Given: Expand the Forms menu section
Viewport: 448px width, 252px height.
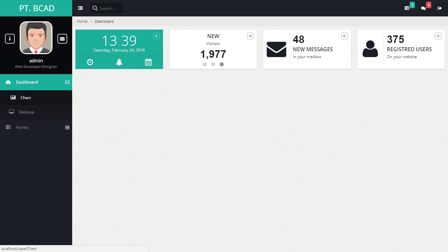Looking at the screenshot, I should point(67,128).
